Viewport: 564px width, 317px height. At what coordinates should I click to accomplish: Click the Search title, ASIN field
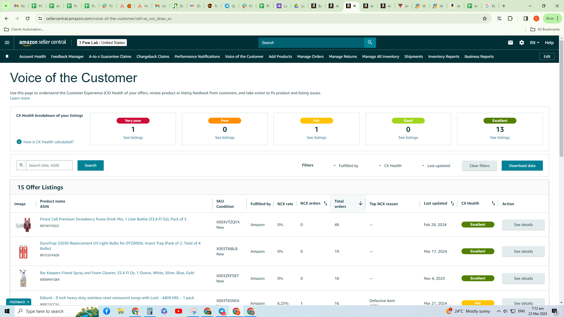click(49, 165)
